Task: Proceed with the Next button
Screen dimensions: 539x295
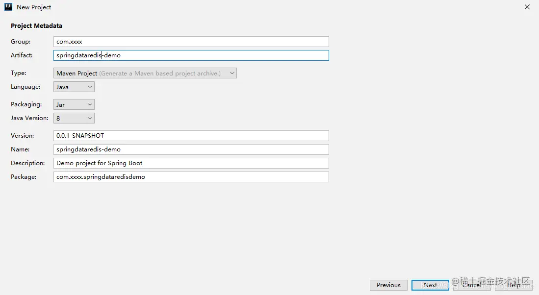Action: [431, 285]
